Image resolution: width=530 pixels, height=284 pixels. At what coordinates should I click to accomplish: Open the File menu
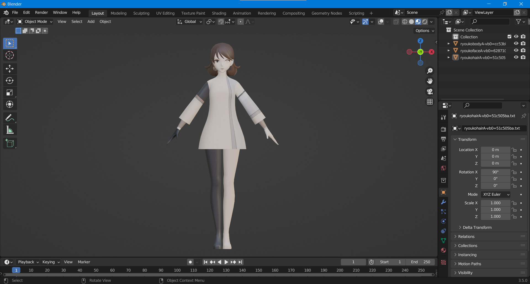click(x=15, y=13)
